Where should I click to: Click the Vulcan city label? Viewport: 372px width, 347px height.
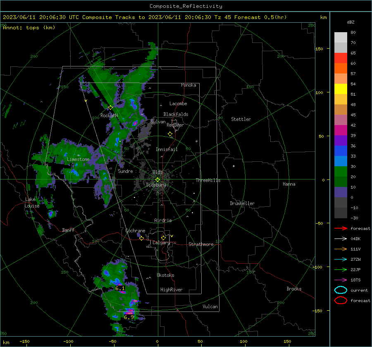[210, 307]
